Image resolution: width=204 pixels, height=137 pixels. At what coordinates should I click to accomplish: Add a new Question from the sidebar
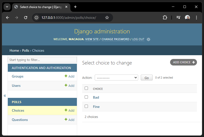(70, 120)
